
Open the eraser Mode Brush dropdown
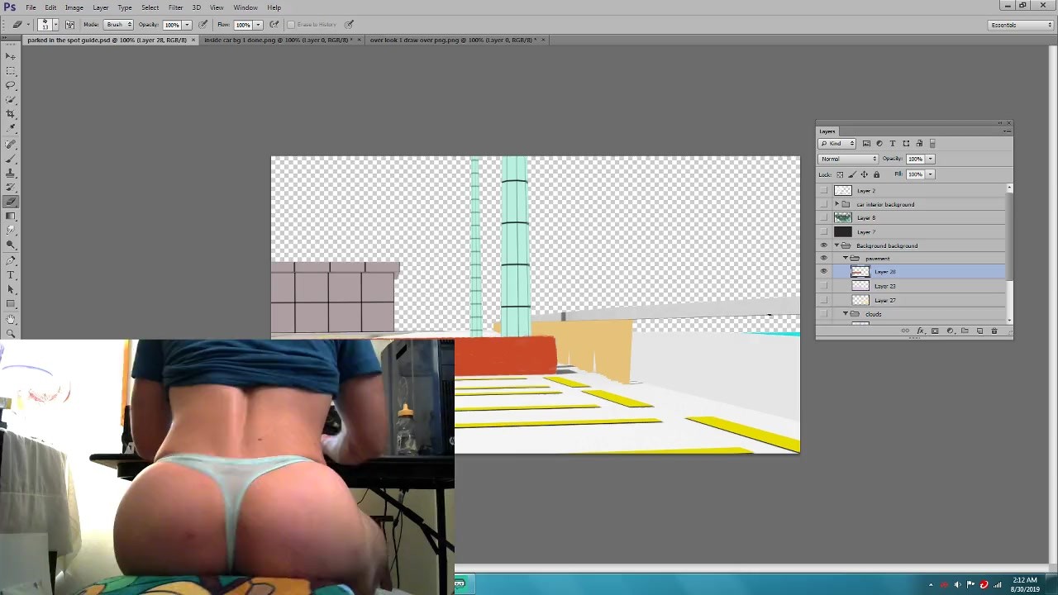click(x=118, y=25)
